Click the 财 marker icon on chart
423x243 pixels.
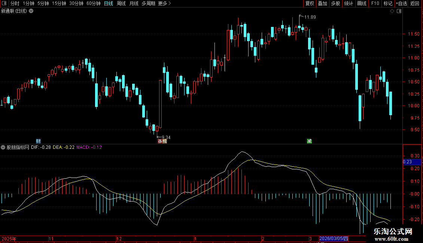point(38,141)
